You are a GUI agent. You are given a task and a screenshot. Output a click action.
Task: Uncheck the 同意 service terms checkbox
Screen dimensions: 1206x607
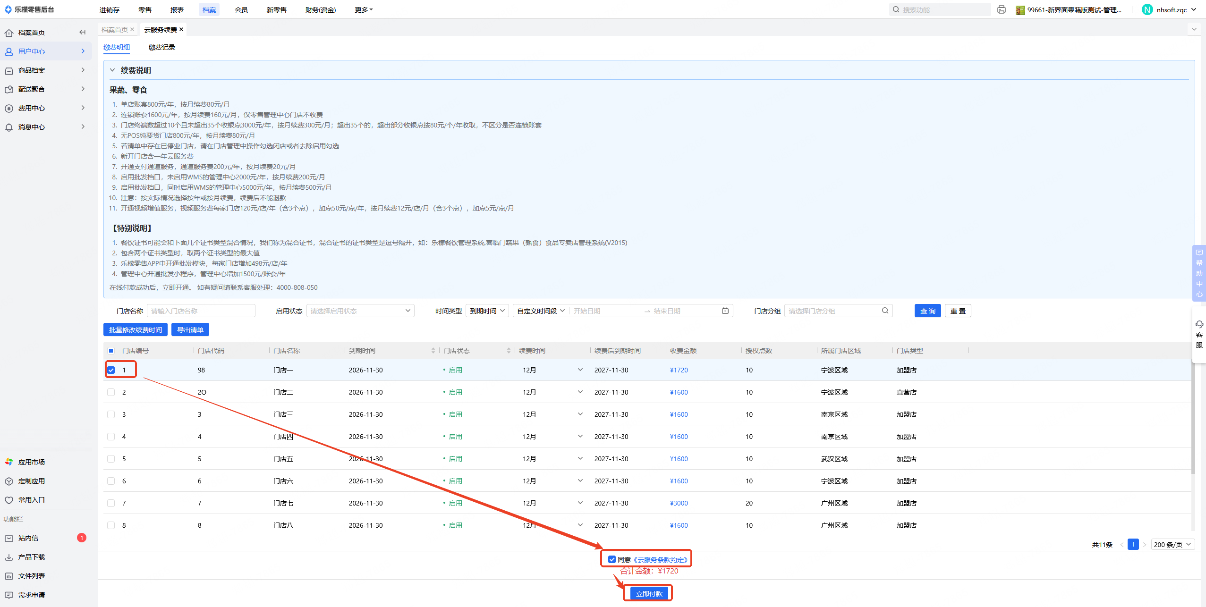(x=612, y=559)
